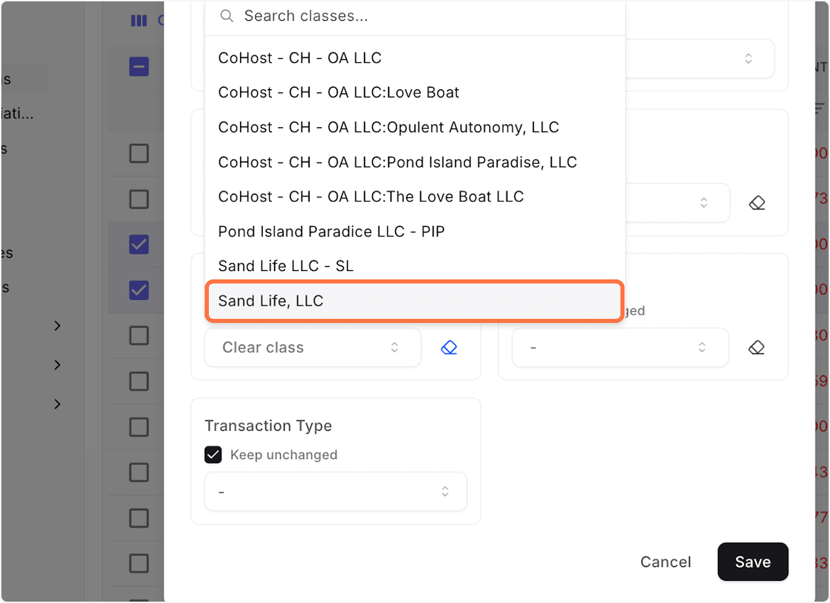Uncheck the Keep unchanged Transaction Type checkbox

[x=213, y=454]
